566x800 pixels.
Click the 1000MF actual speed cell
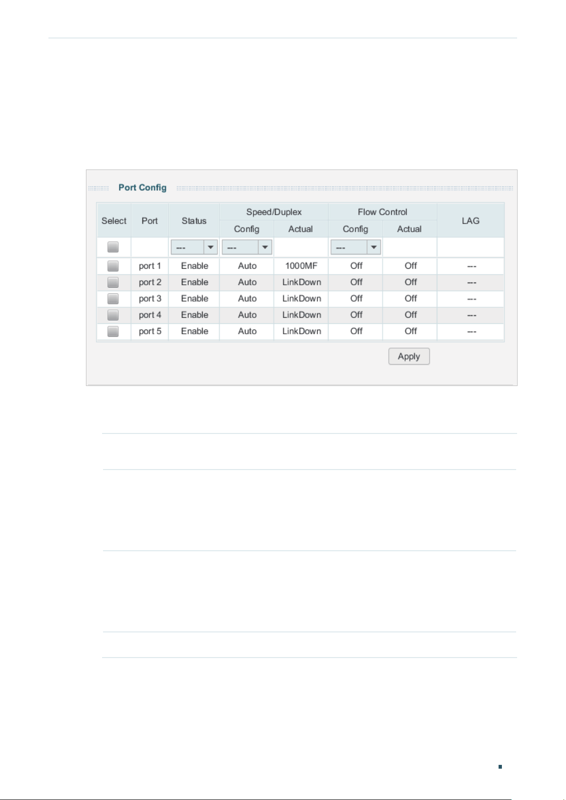[x=301, y=266]
